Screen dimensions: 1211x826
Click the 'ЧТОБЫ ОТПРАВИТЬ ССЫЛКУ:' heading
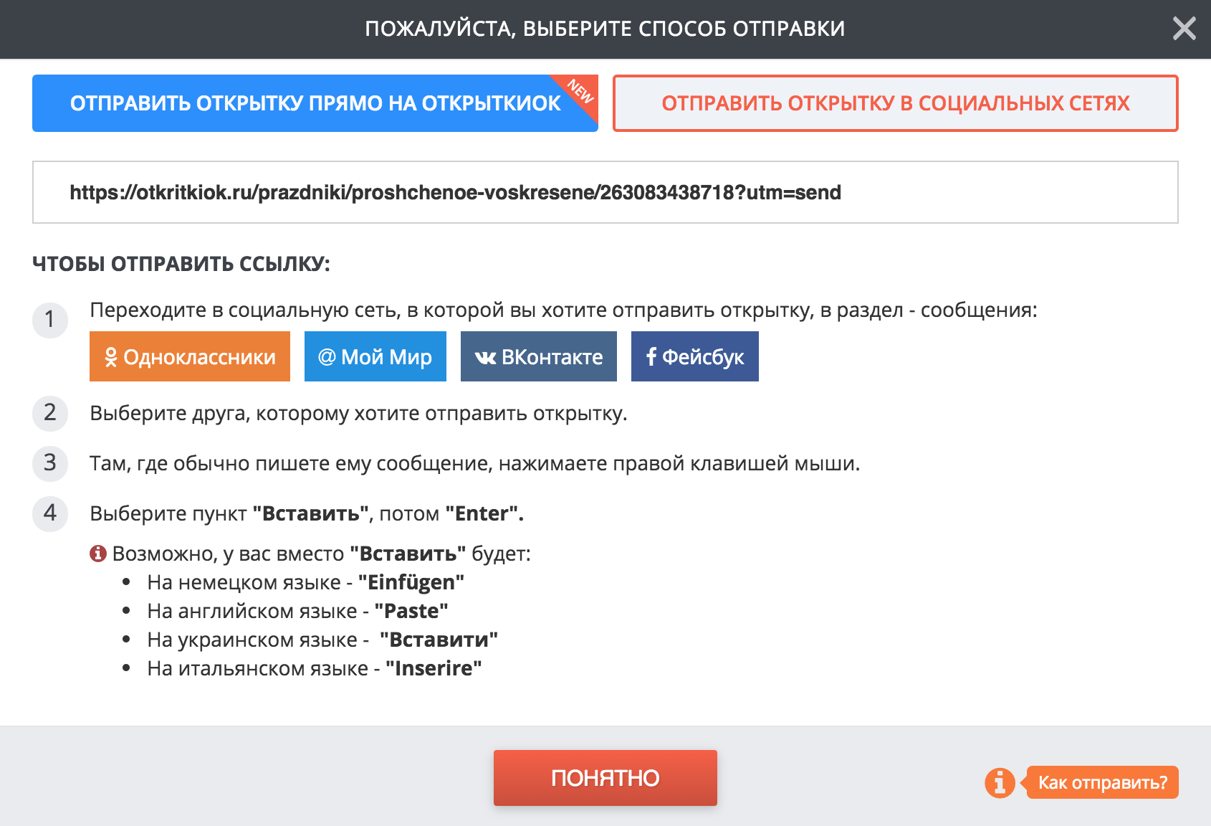181,264
